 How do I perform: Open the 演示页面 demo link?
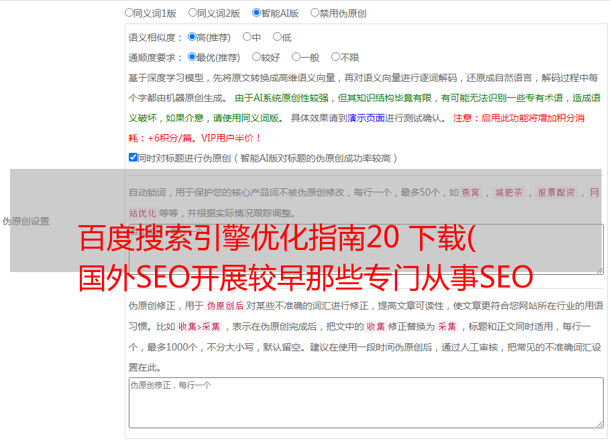[366, 118]
